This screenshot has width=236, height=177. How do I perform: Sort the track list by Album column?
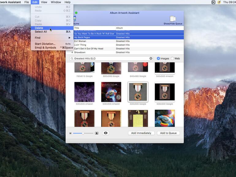(149, 28)
